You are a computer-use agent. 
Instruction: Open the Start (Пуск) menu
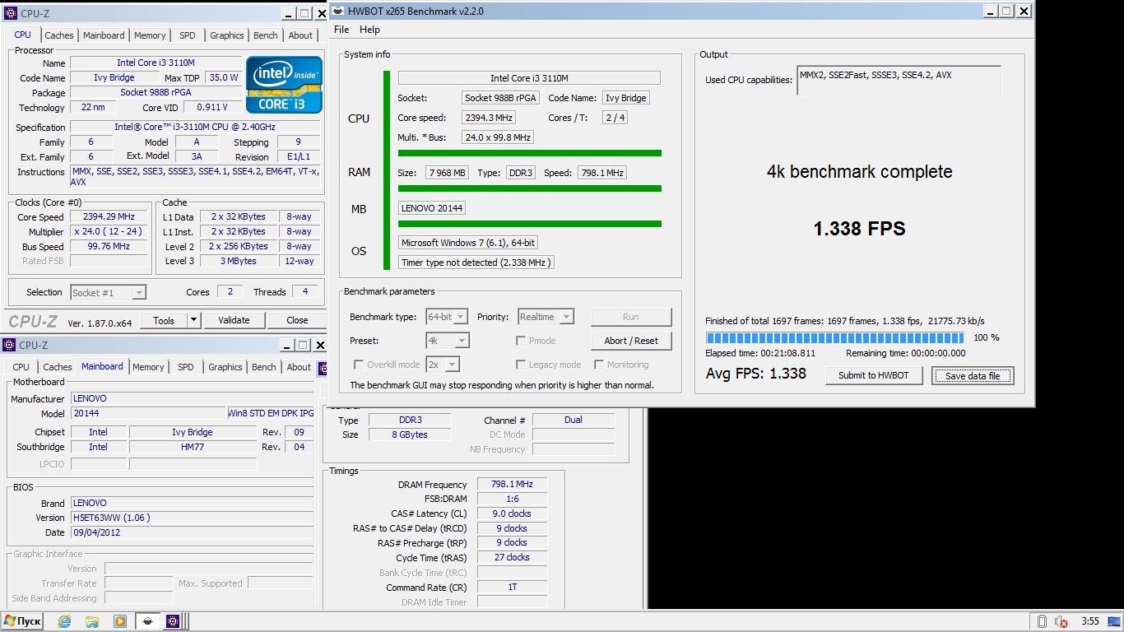tap(22, 621)
